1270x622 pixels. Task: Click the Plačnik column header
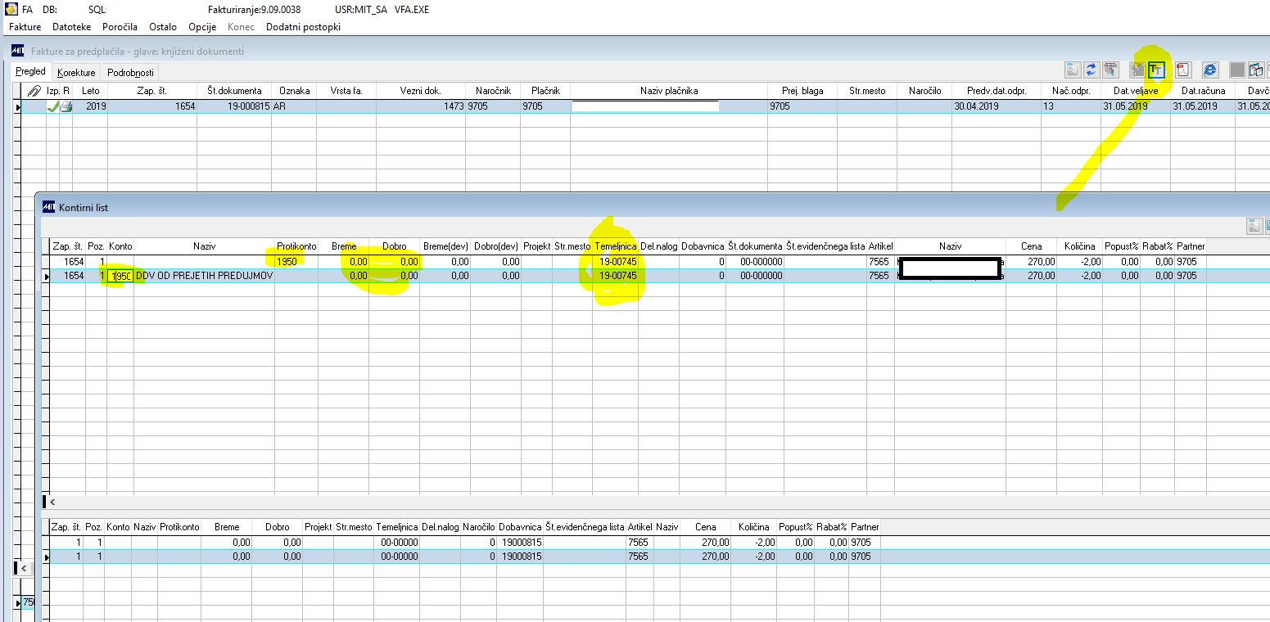point(545,91)
